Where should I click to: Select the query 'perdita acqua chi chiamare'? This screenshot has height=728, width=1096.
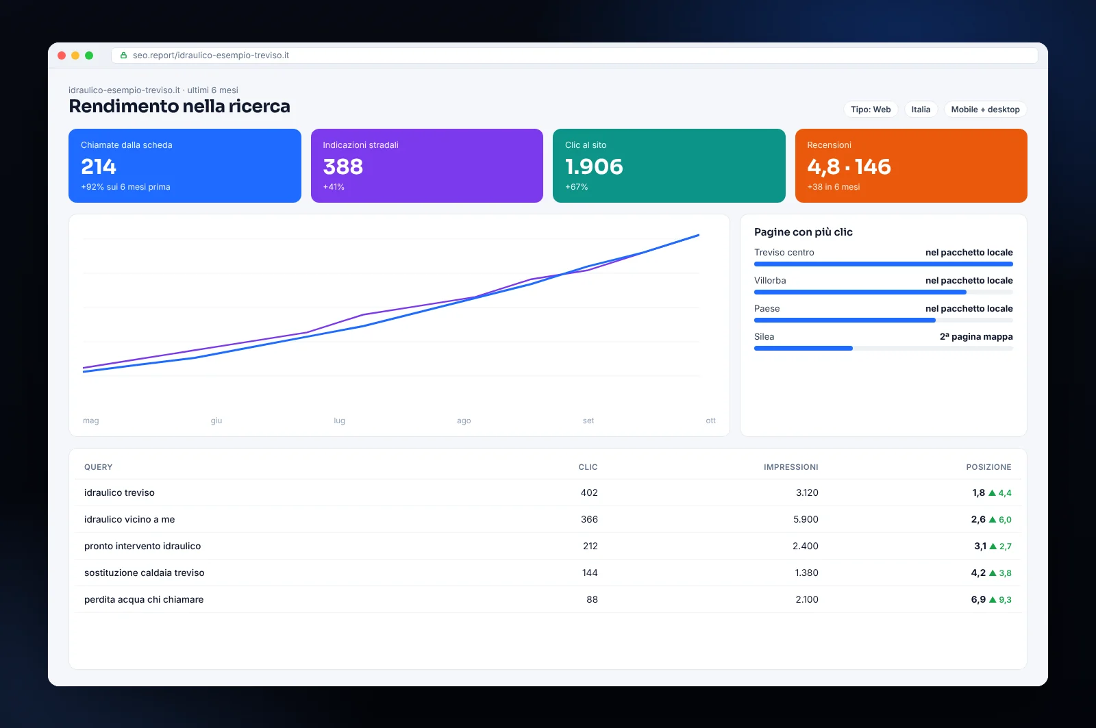tap(144, 599)
